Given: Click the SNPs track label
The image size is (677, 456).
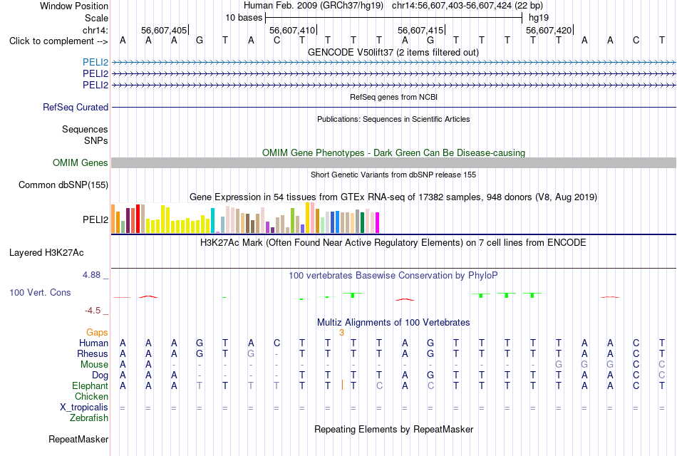Looking at the screenshot, I should point(96,140).
